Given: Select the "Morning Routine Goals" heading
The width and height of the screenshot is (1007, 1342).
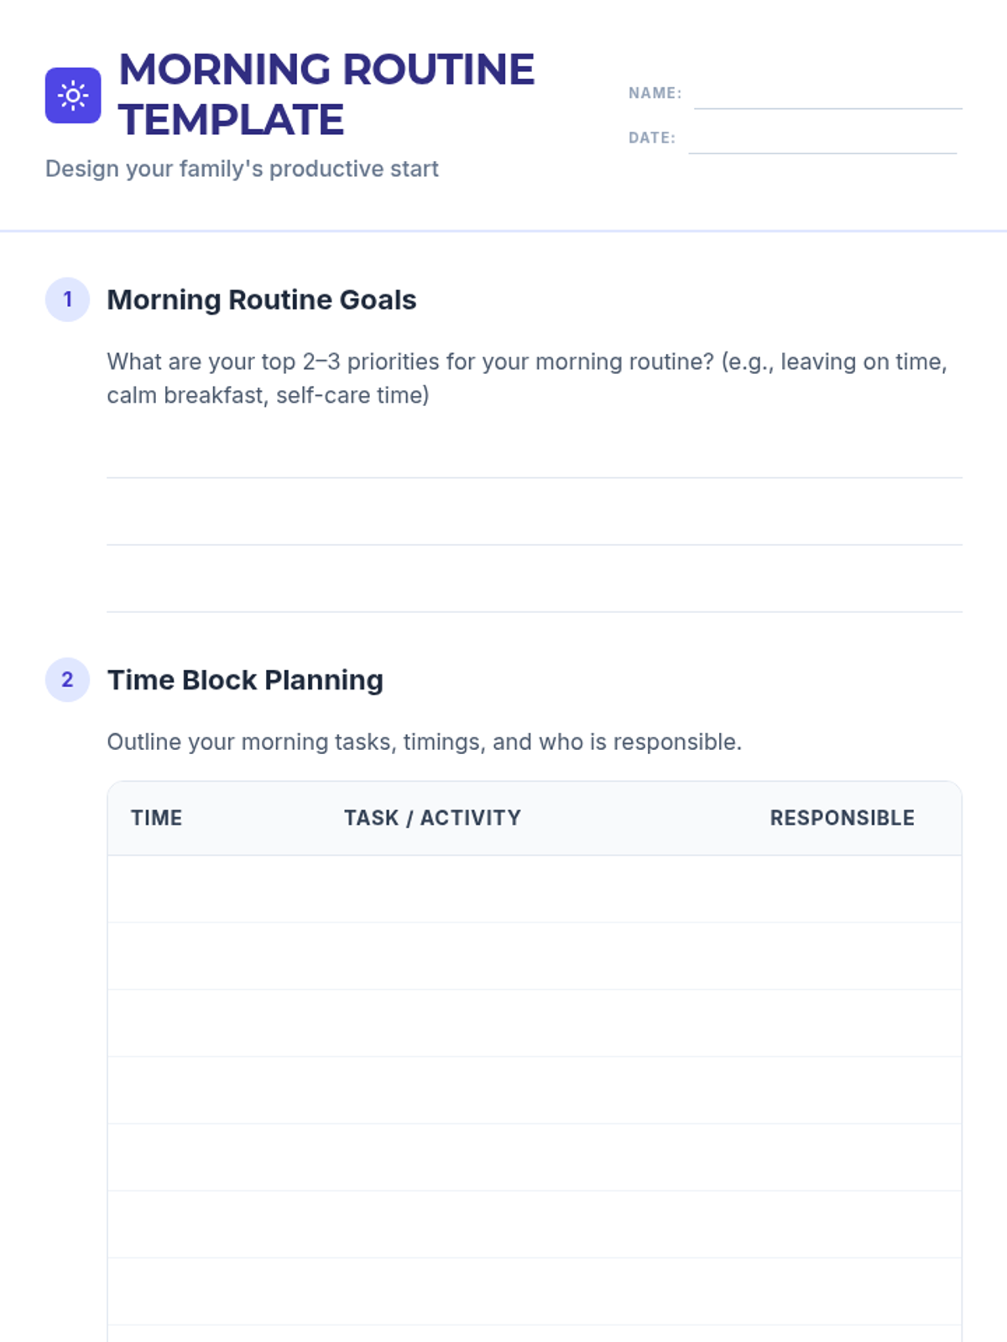Looking at the screenshot, I should 261,299.
